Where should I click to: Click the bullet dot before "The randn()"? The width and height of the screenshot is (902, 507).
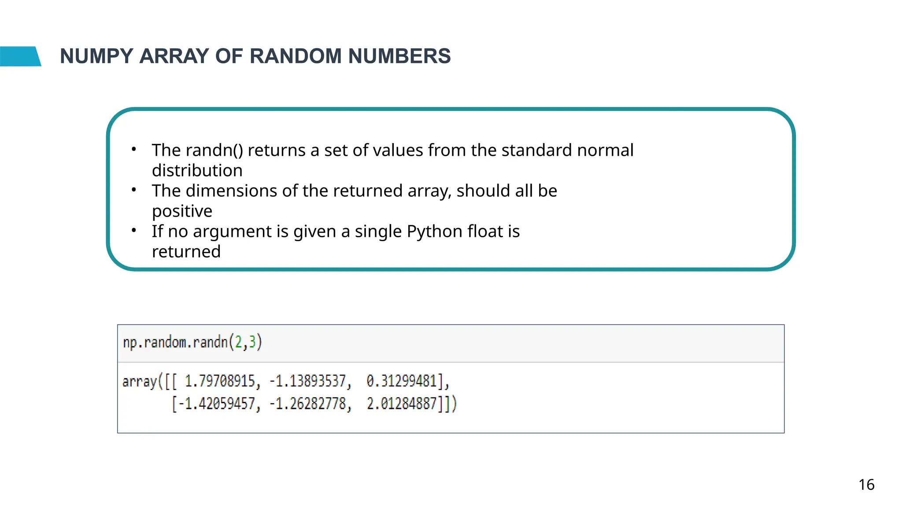133,150
